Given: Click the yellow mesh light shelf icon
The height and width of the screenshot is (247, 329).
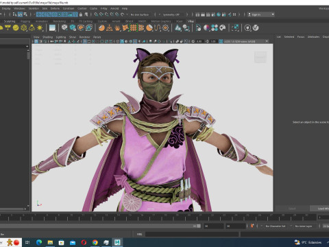Looking at the screenshot, I should [x=24, y=28].
